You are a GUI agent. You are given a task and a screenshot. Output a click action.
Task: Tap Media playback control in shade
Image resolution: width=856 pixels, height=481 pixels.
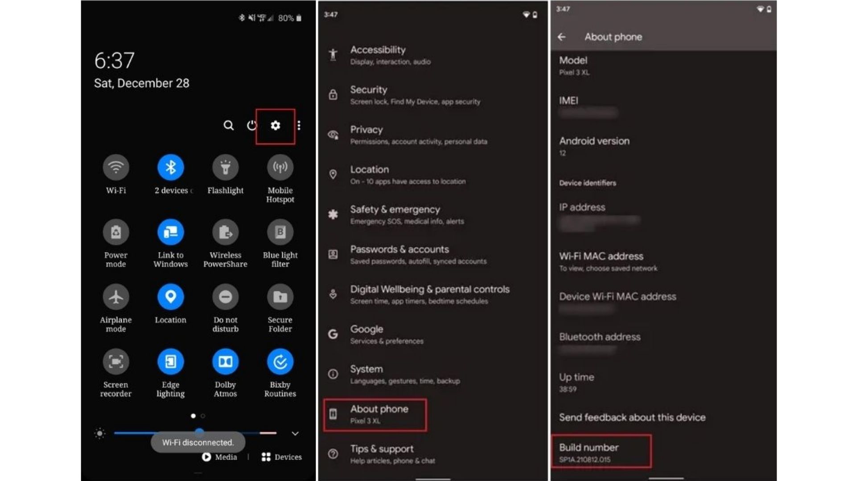click(219, 457)
